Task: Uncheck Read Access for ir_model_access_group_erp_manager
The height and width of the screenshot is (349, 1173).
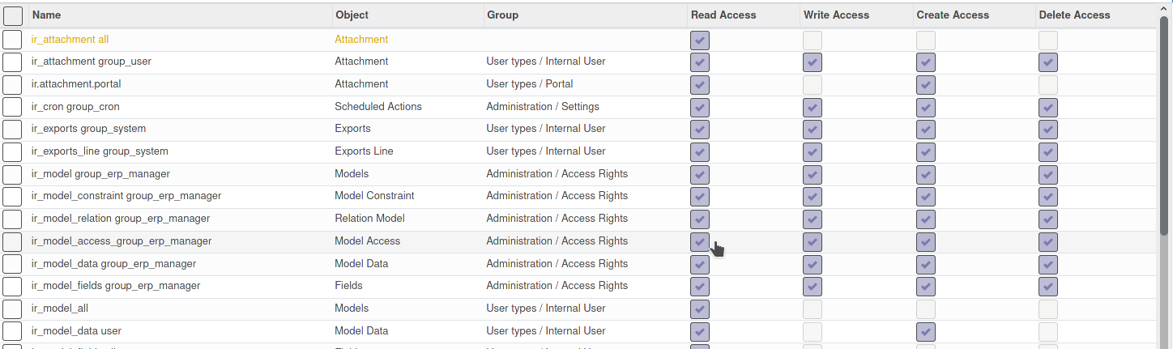Action: click(700, 241)
